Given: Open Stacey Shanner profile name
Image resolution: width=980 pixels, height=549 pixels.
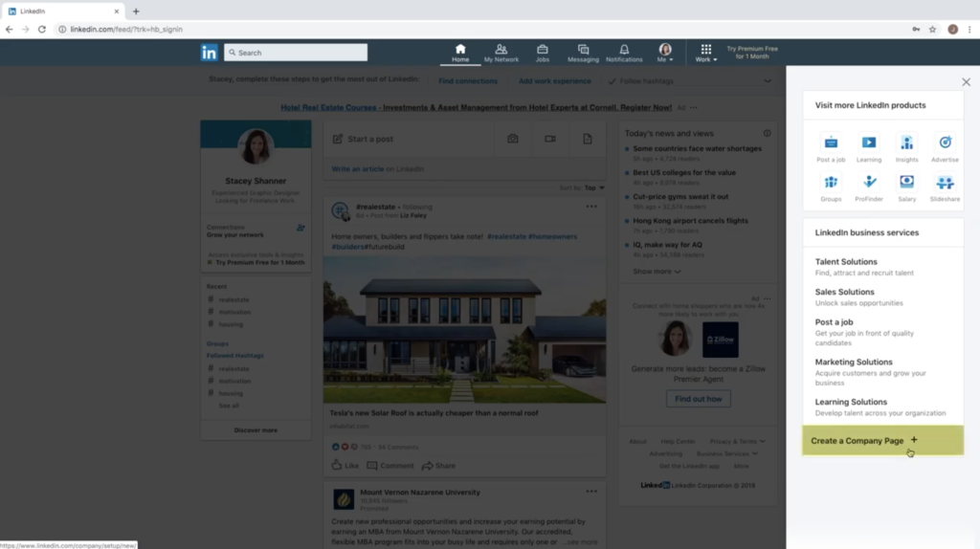Looking at the screenshot, I should click(256, 181).
